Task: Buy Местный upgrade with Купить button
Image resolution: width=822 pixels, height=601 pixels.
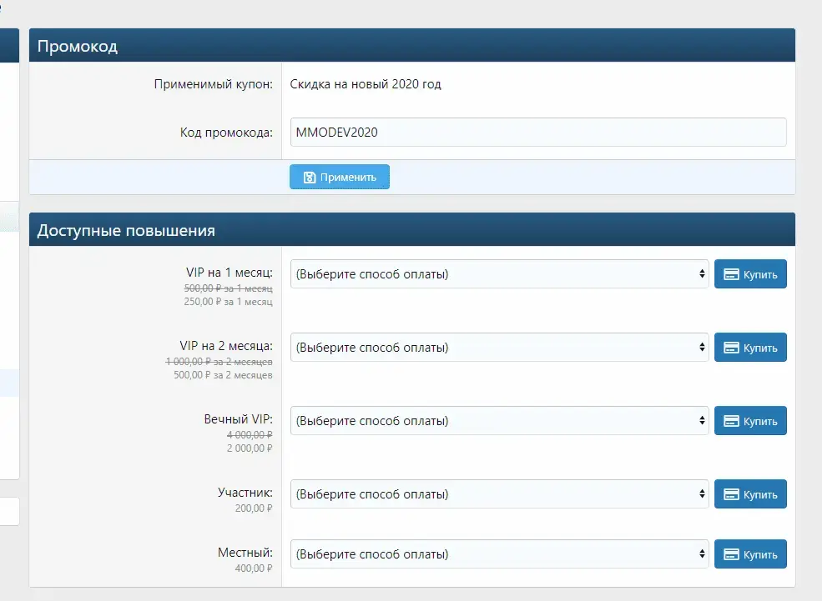Action: [x=750, y=553]
